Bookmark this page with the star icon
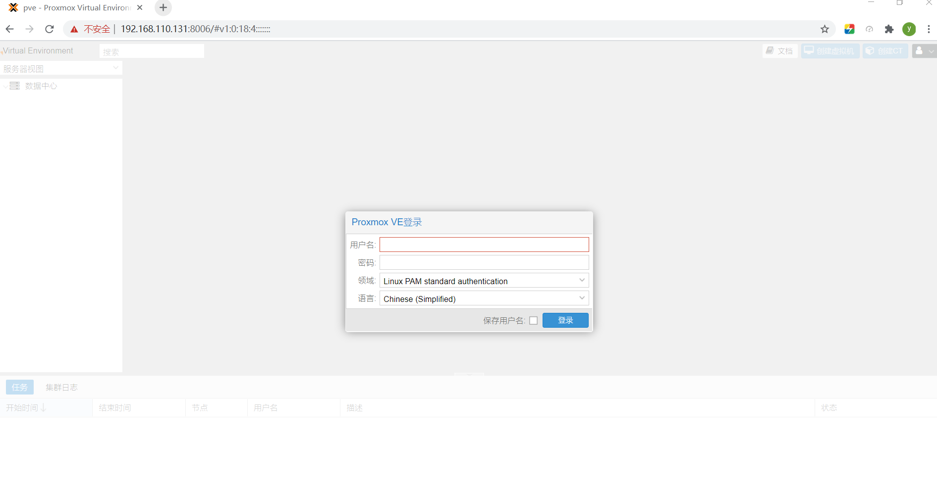Screen dimensions: 937x496 [825, 29]
